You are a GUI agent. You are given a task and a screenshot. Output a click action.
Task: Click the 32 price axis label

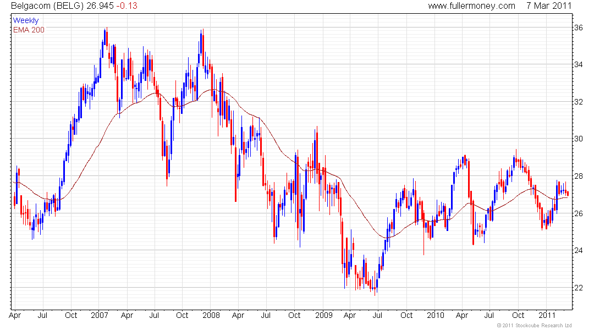tap(579, 102)
